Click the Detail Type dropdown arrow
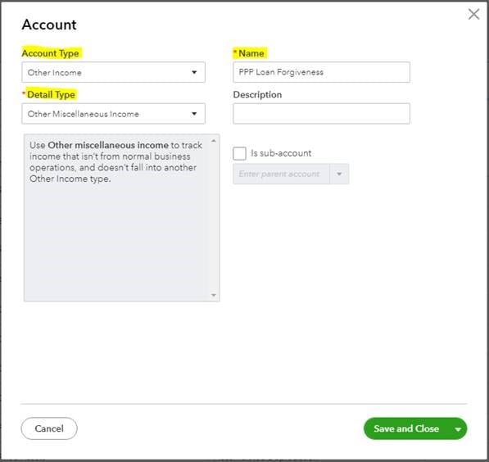Image resolution: width=489 pixels, height=462 pixels. click(194, 114)
